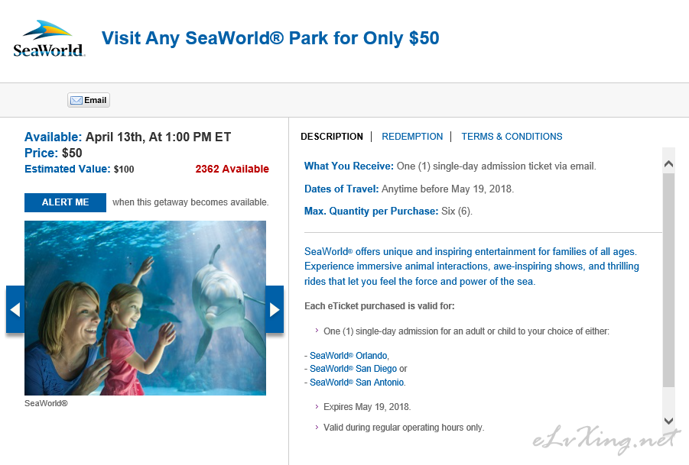Show next photo with right arrow
Screen dimensions: 689x465
click(275, 310)
